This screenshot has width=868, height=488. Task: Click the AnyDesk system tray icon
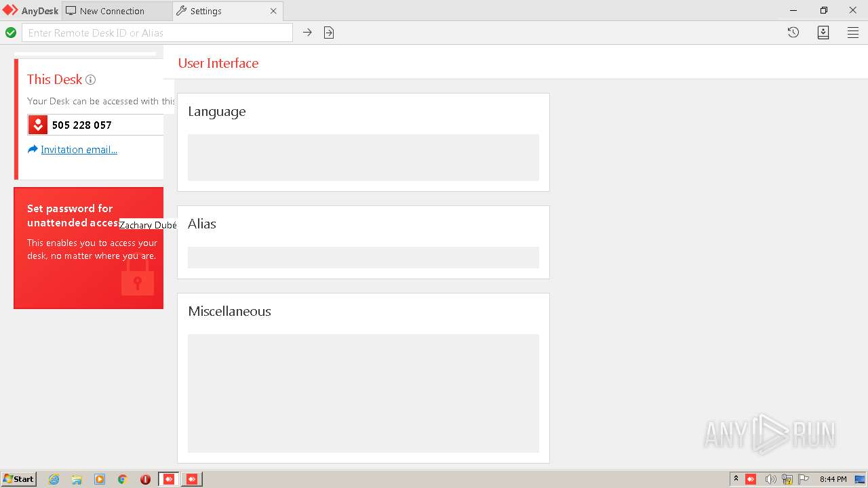(x=751, y=479)
